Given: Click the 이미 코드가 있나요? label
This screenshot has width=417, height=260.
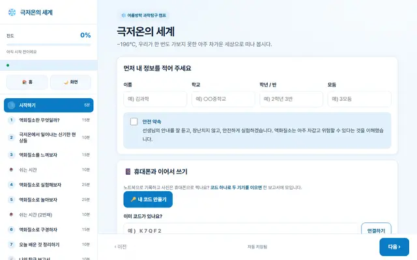Looking at the screenshot, I should tap(143, 216).
